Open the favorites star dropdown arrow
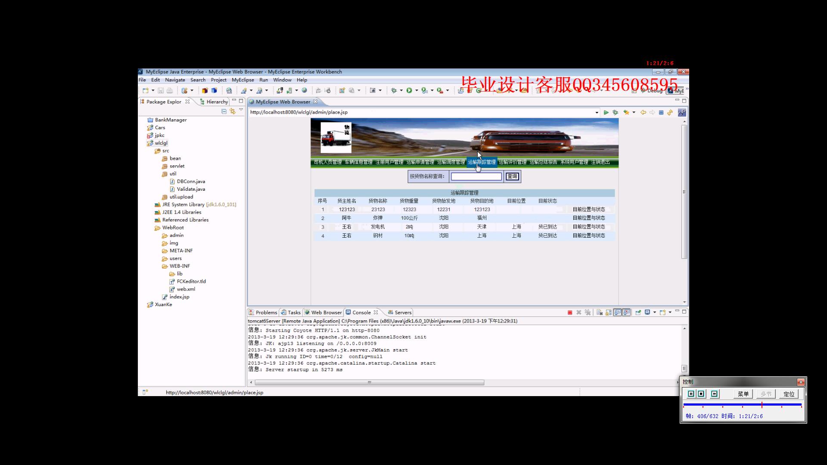 (634, 112)
